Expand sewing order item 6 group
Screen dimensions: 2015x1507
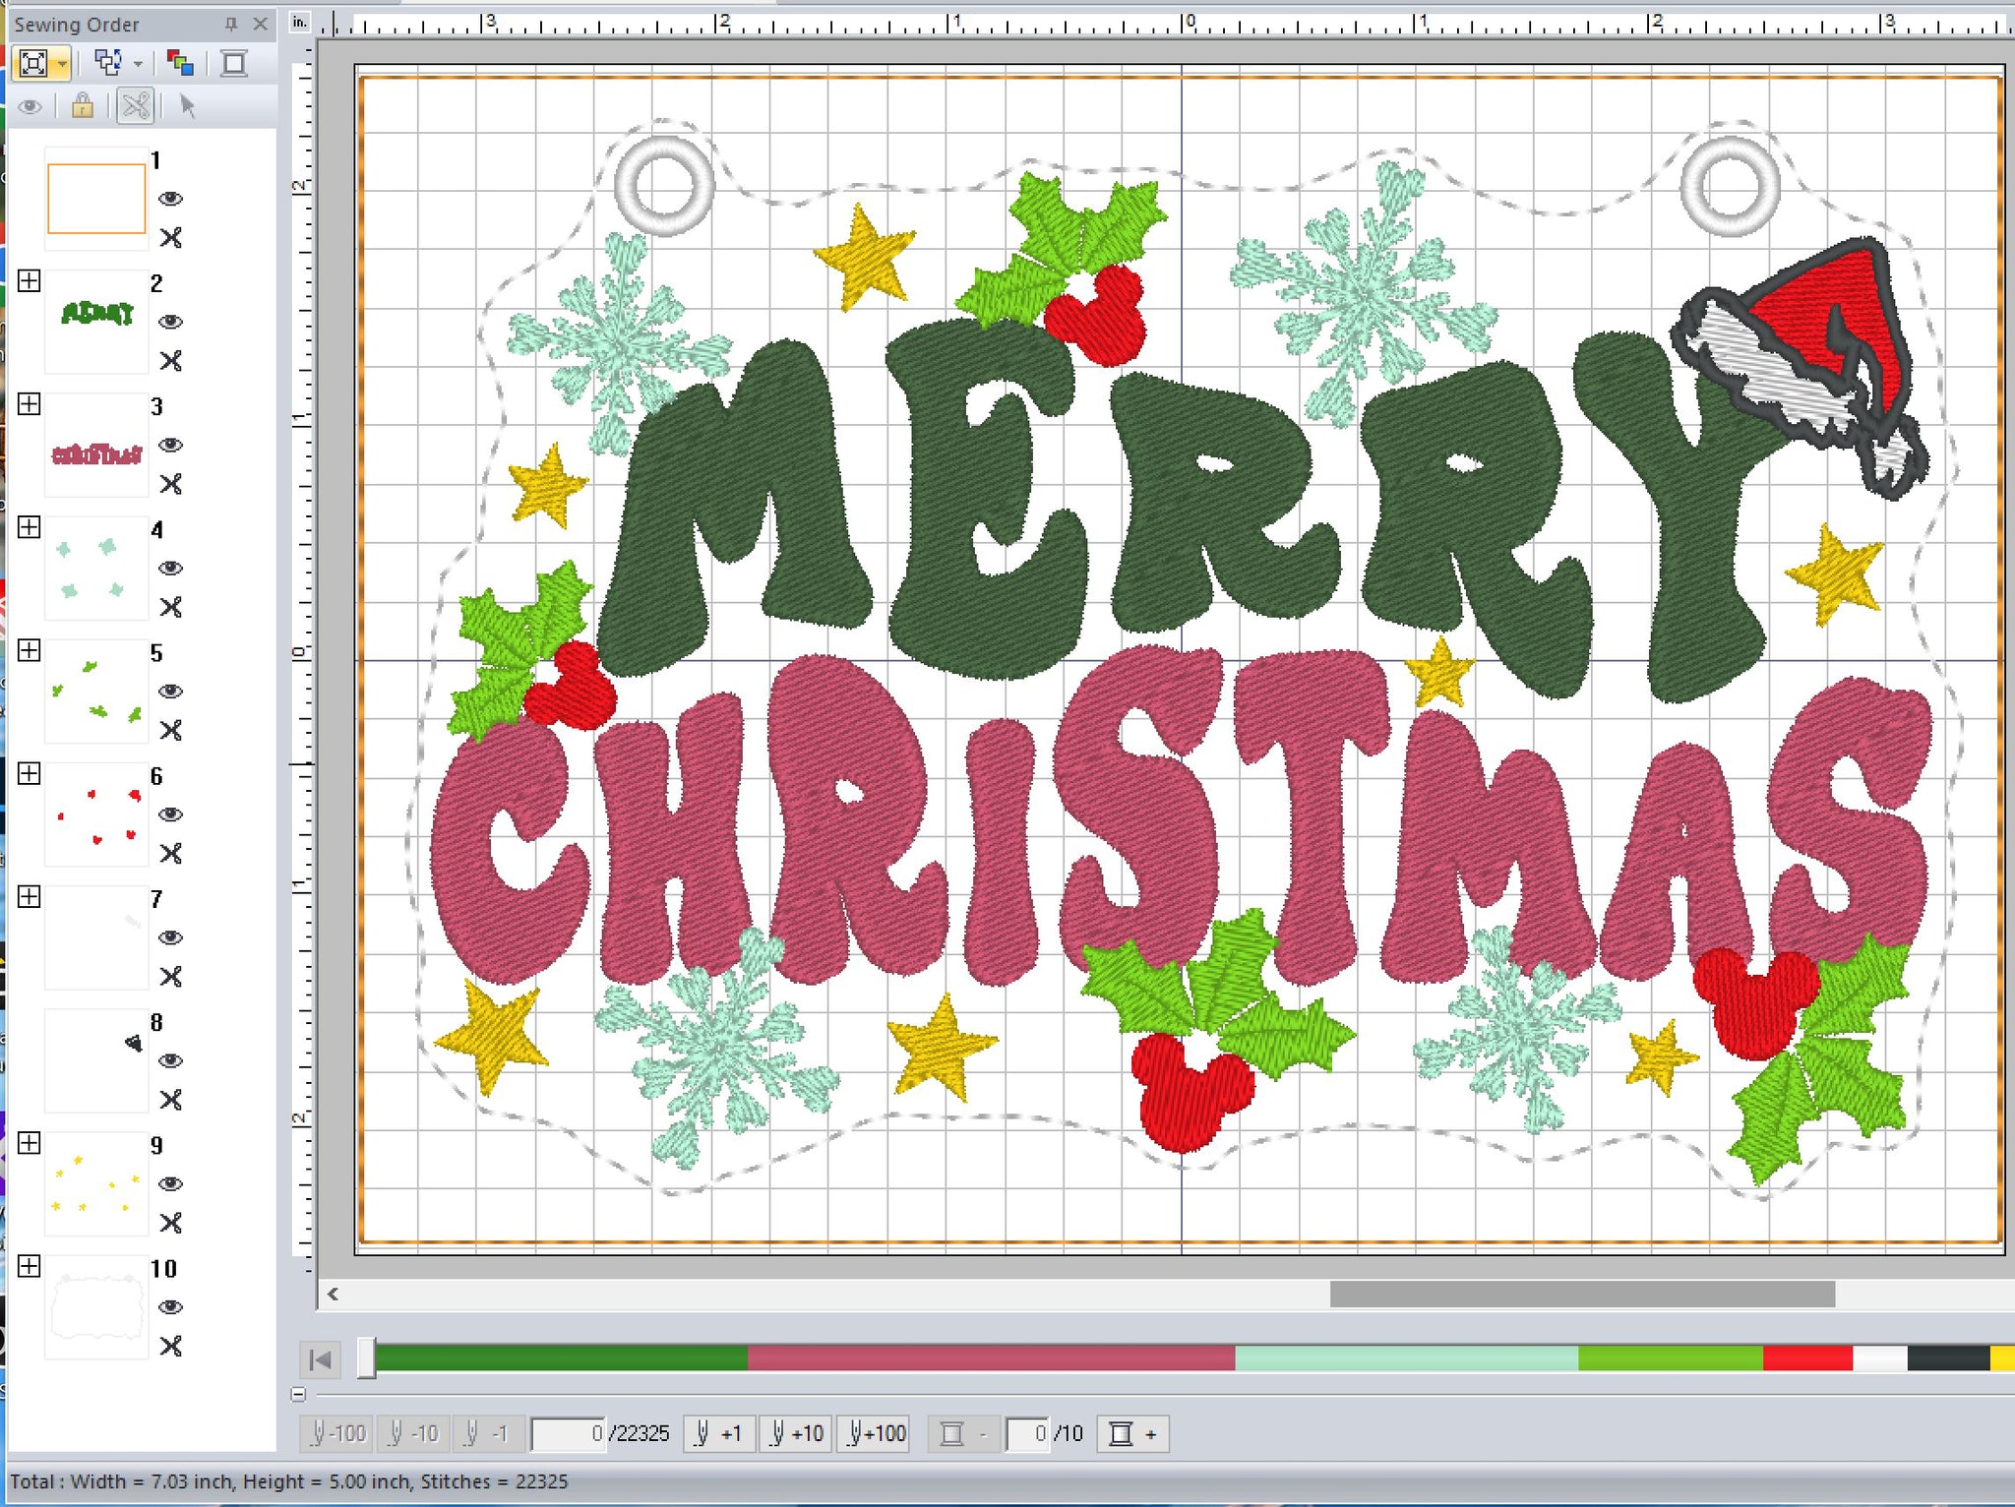point(30,773)
